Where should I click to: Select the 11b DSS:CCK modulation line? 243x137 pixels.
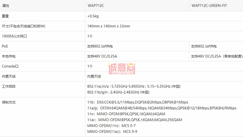pyautogui.click(x=138, y=102)
